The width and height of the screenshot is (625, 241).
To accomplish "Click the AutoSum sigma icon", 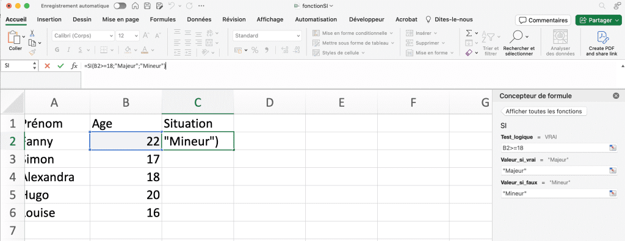I will [469, 33].
